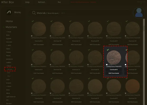Viewport: 147px width, 105px height.
Task: Tick the Corona checkbox for Parquet025
Action: pos(32,65)
